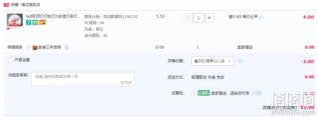Increase quantity with the plus button
This screenshot has width=318, height=117.
pos(209,18)
